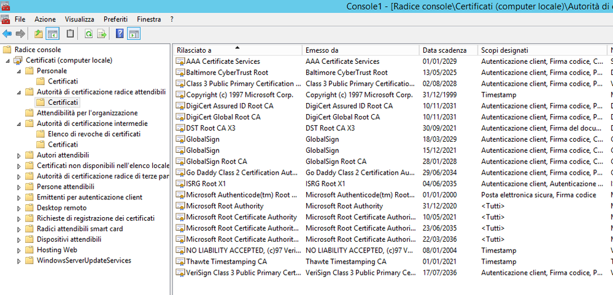Sort by the Emesso da column header

(x=361, y=50)
